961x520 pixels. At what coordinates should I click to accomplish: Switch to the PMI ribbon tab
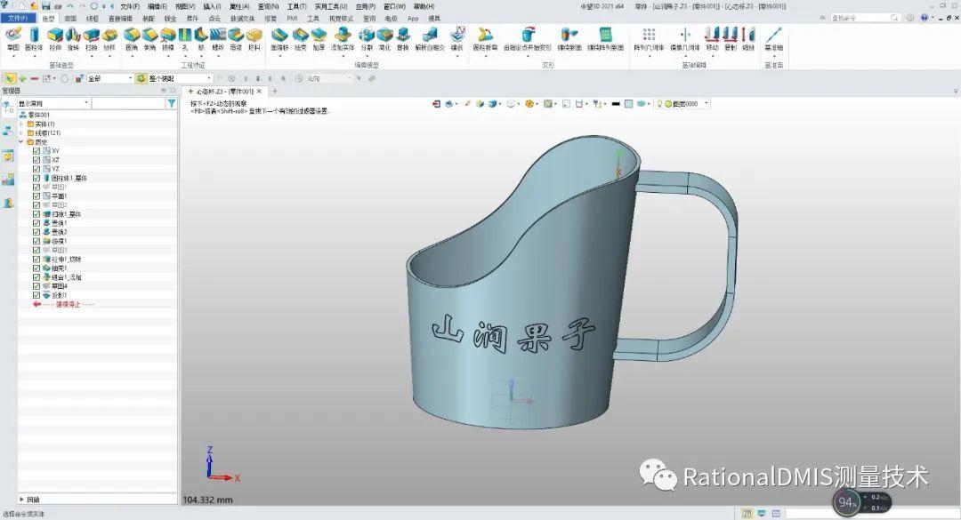click(x=292, y=19)
